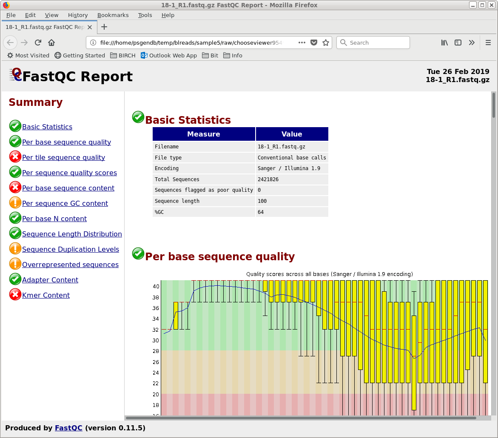
Task: Open the Bookmarks menu
Action: tap(113, 15)
